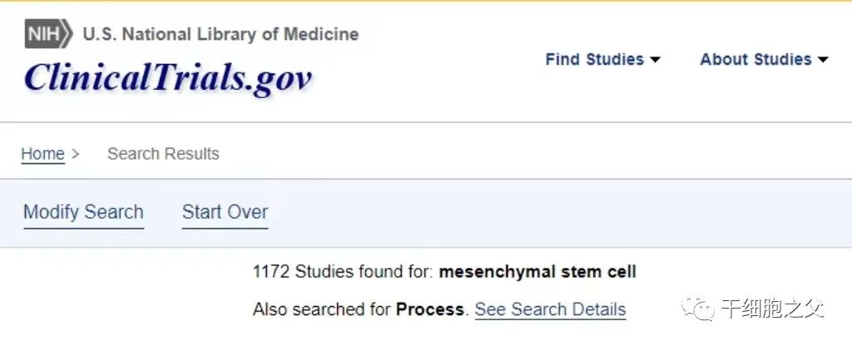The width and height of the screenshot is (852, 346).
Task: Click the bold mesenchymal stem cell term
Action: point(537,272)
